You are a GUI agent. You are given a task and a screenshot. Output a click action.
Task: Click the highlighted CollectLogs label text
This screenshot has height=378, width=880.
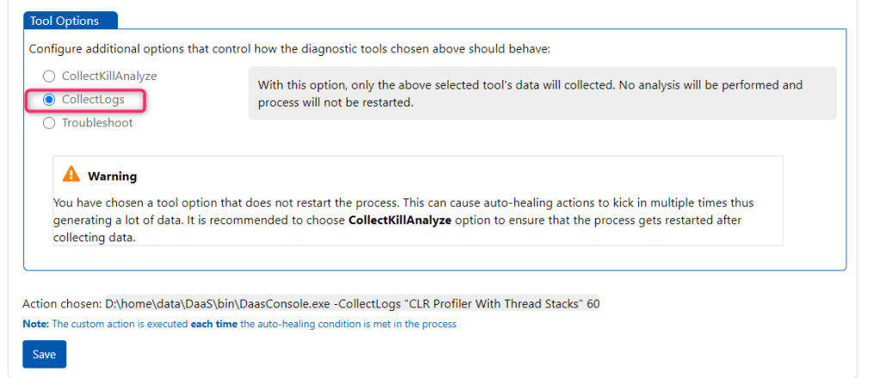click(93, 100)
